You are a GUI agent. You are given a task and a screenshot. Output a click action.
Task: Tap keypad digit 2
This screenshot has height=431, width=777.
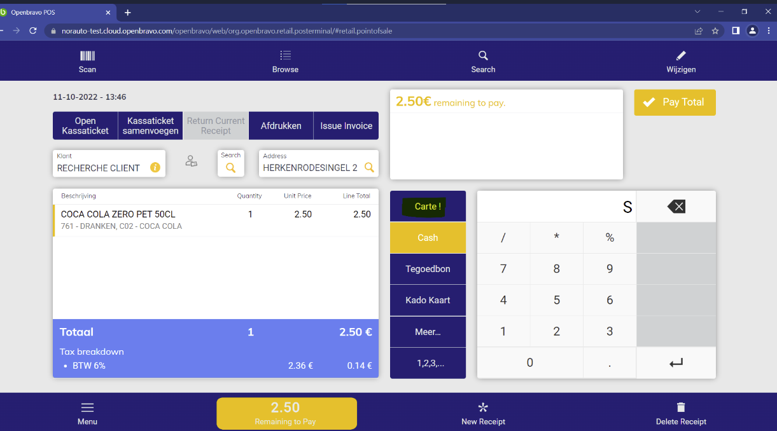[x=557, y=331]
